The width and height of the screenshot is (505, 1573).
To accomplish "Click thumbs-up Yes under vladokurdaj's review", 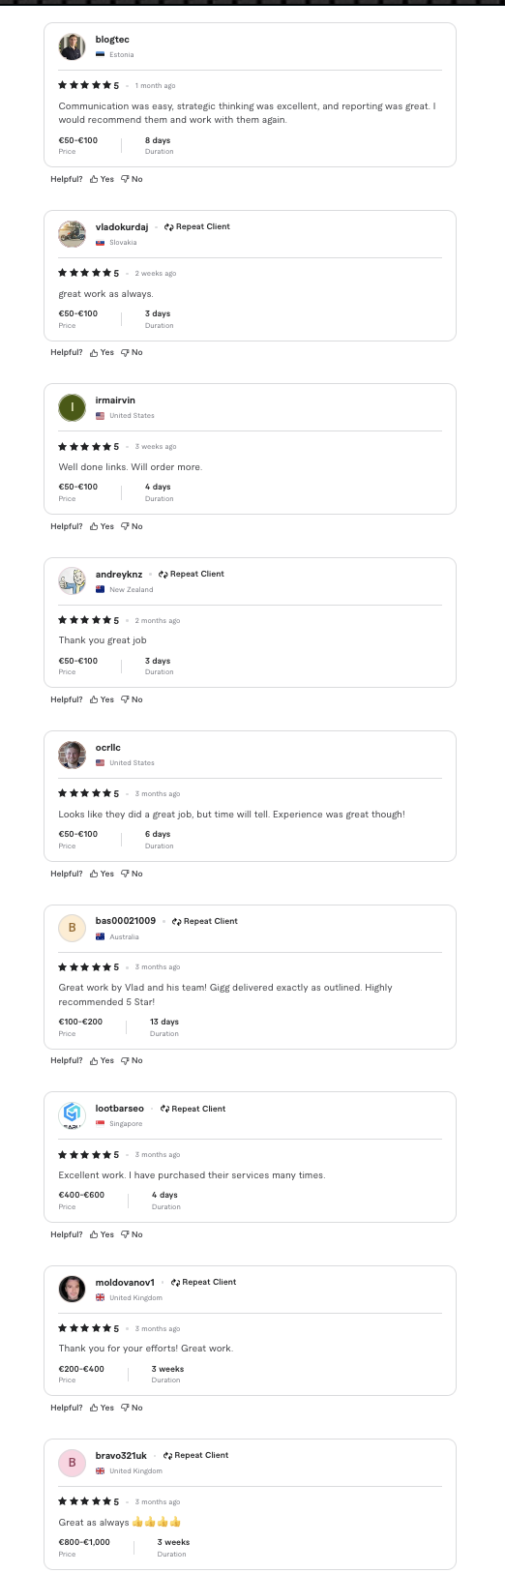I will click(x=102, y=352).
